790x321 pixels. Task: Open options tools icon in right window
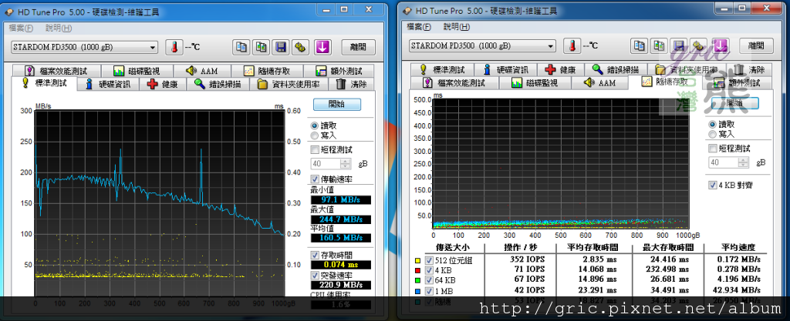[x=699, y=45]
